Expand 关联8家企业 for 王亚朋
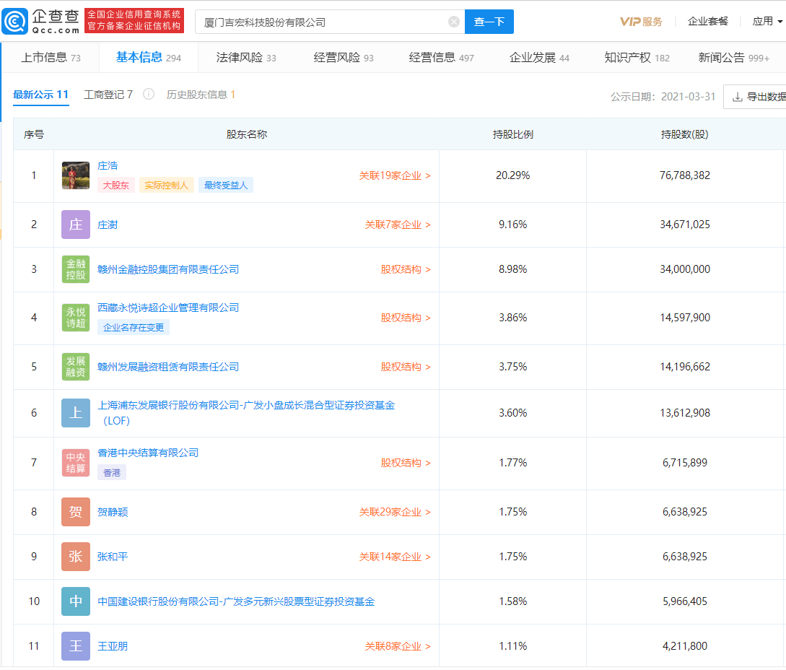This screenshot has width=786, height=670. pyautogui.click(x=398, y=646)
